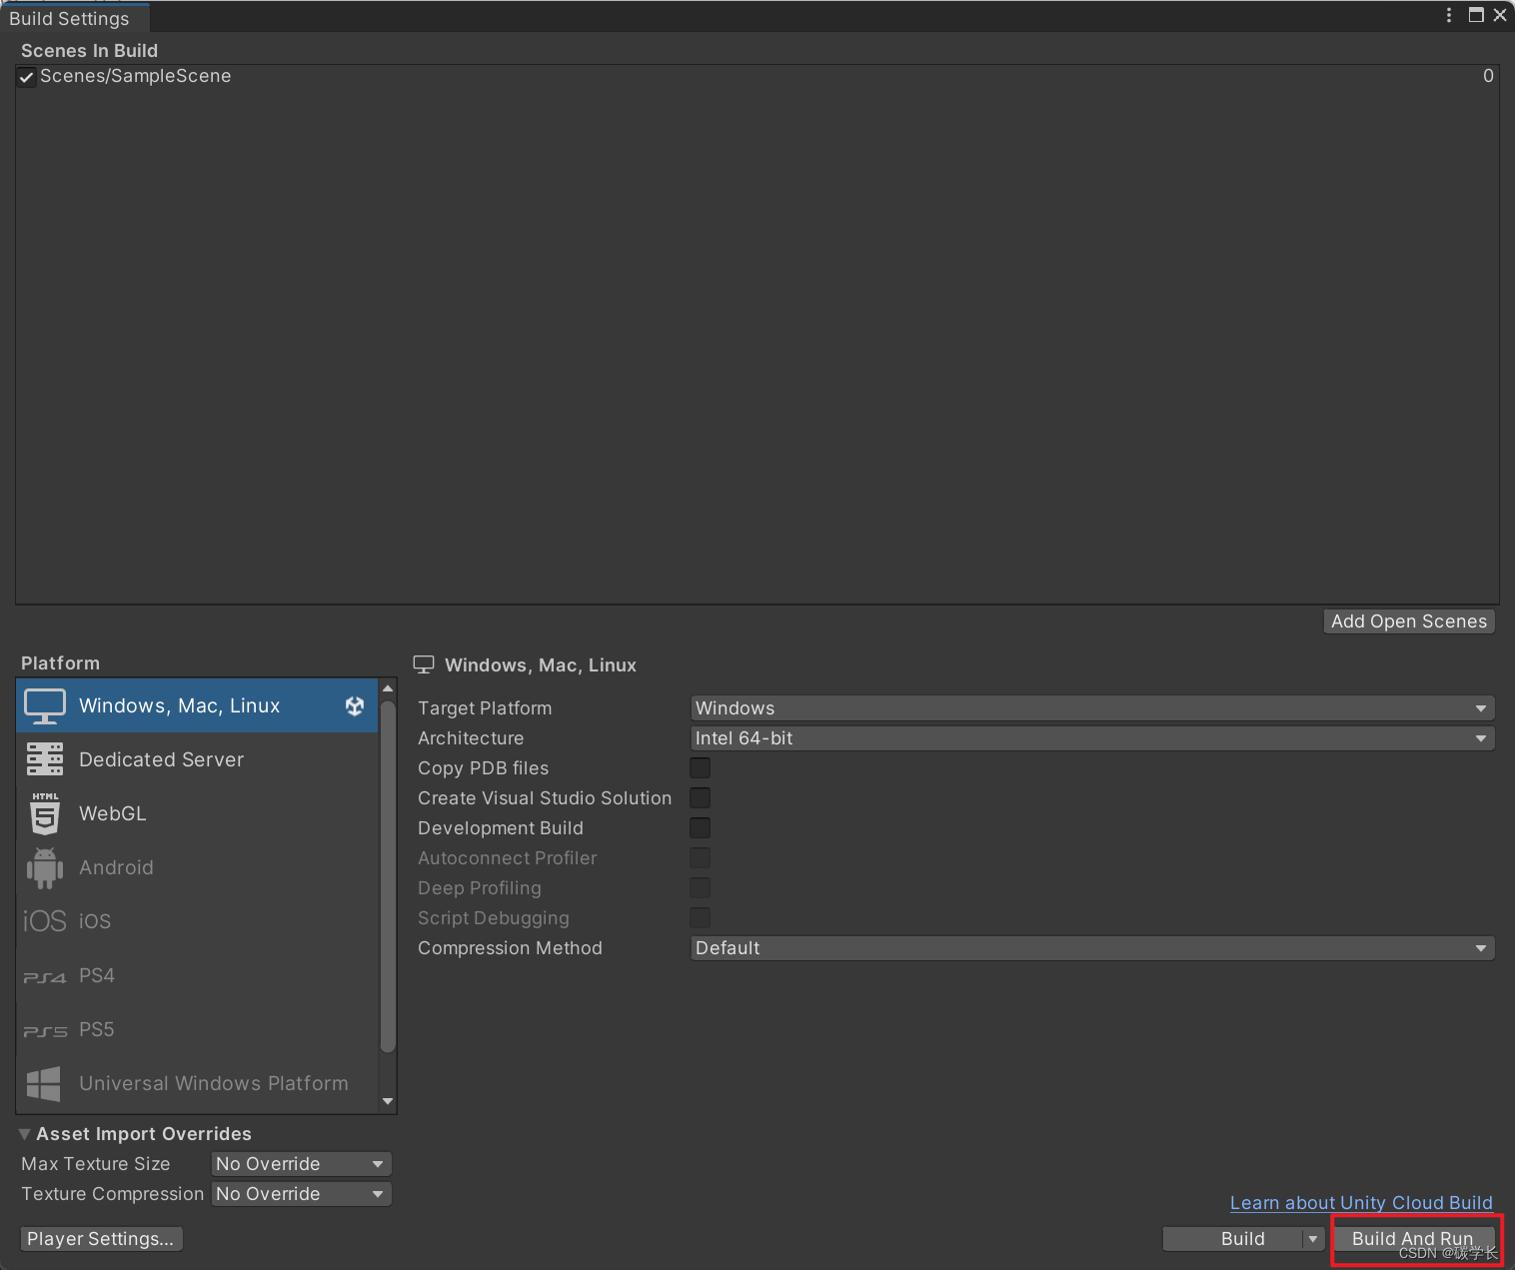1515x1270 pixels.
Task: Collapse Asset Import Overrides section
Action: [x=24, y=1134]
